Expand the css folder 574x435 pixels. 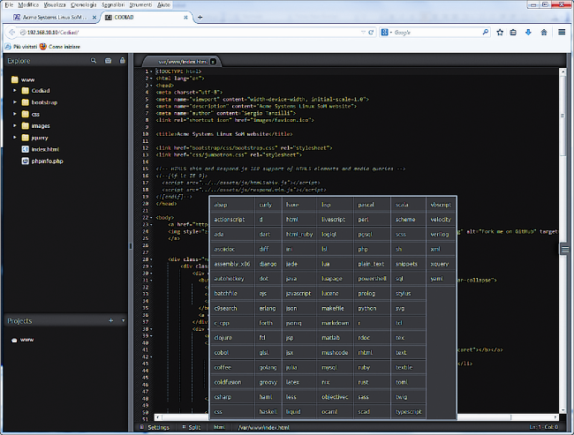point(15,114)
